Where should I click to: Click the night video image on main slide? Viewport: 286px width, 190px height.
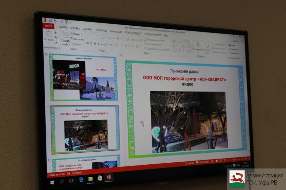point(189,122)
